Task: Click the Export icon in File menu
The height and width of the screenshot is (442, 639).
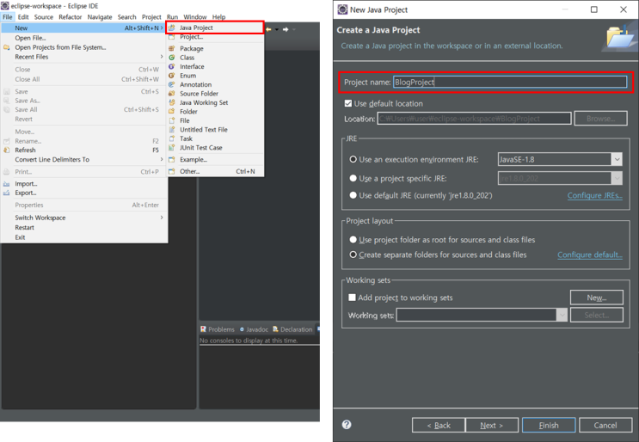Action: tap(7, 193)
